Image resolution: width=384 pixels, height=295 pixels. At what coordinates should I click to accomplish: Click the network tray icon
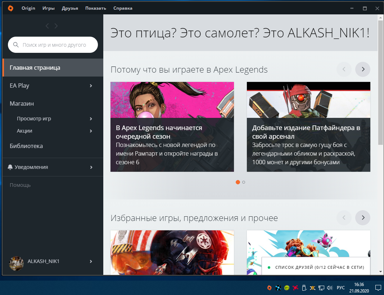[321, 288]
